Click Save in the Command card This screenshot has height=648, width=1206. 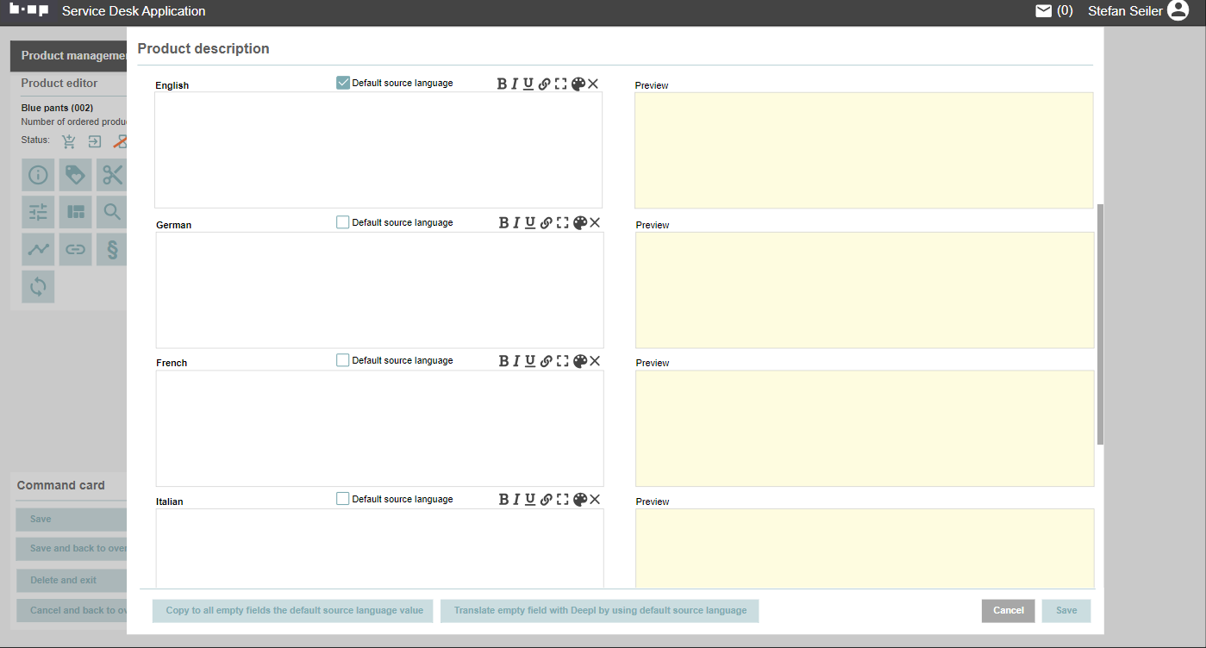(72, 520)
